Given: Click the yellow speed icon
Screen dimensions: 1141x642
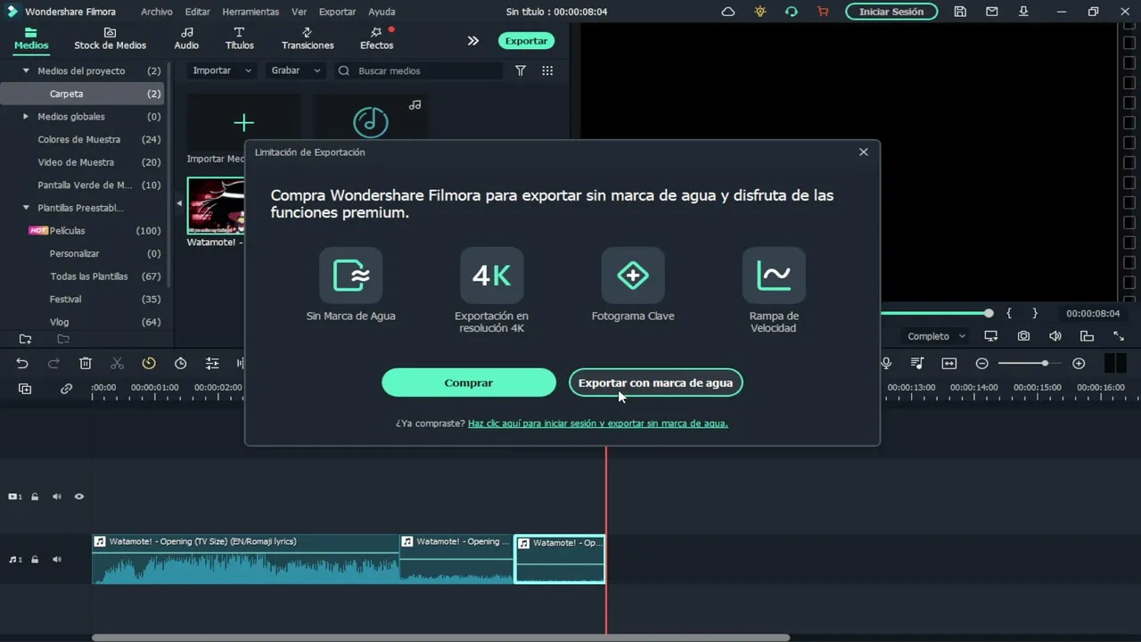Looking at the screenshot, I should (149, 363).
